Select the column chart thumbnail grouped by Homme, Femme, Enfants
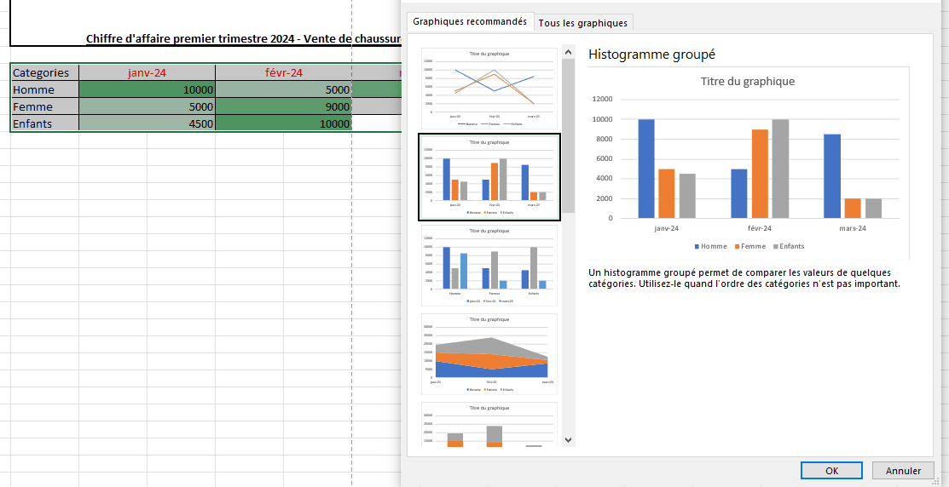 click(489, 265)
